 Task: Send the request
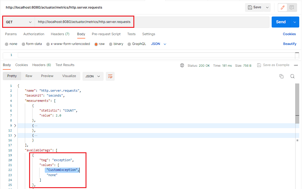pyautogui.click(x=281, y=22)
